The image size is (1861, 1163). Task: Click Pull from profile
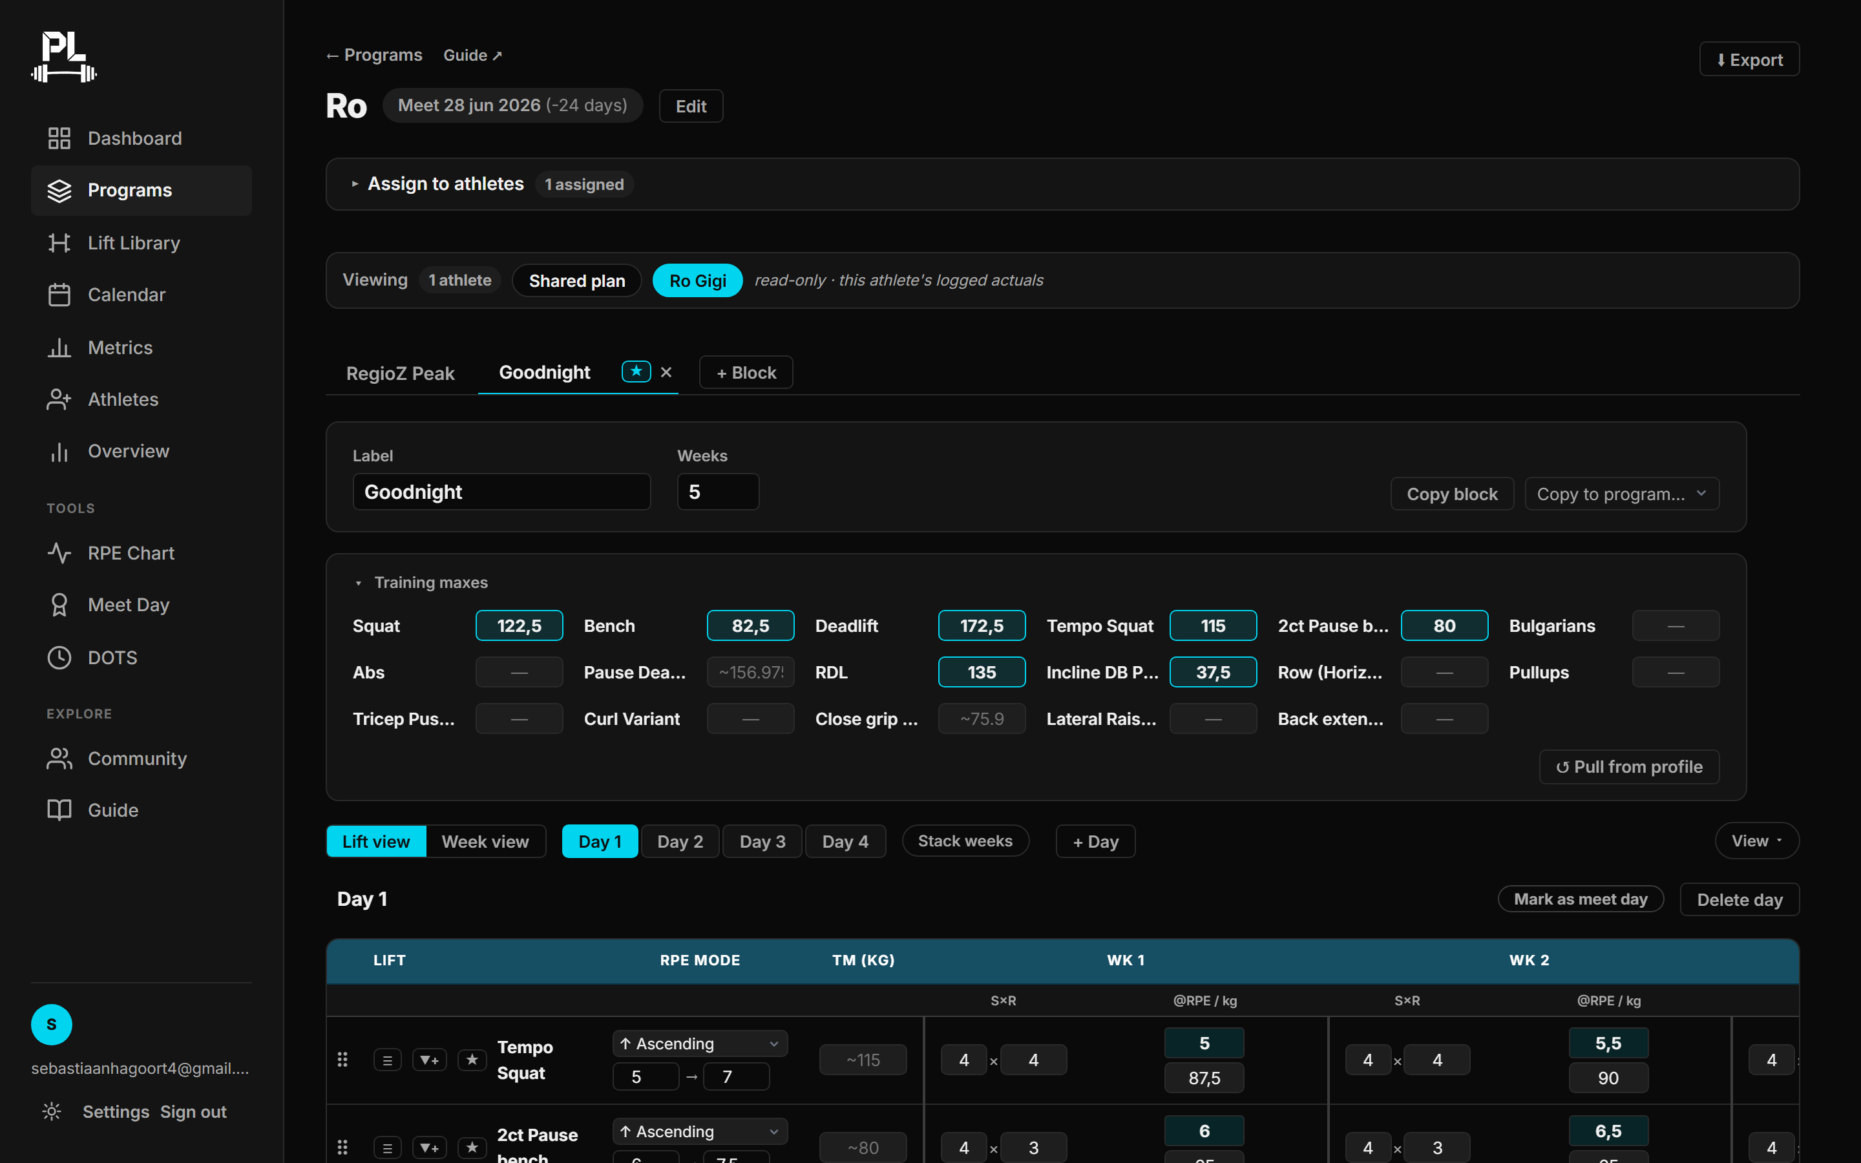point(1629,767)
